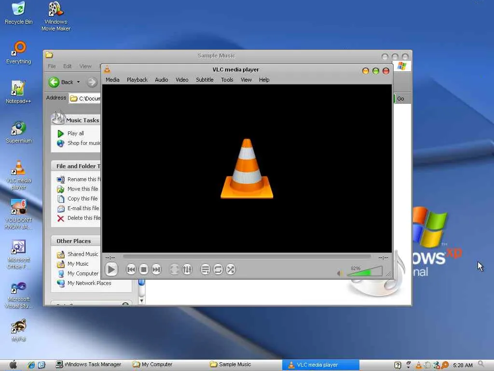Open Notepad++ desktop shortcut
Screen dimensions: 494x371
click(x=18, y=92)
